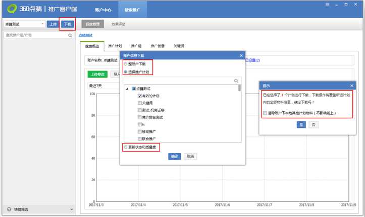365x217 pixels.
Task: Enable 清除账户下本地其他计划物料 checkbox
Action: (x=265, y=113)
